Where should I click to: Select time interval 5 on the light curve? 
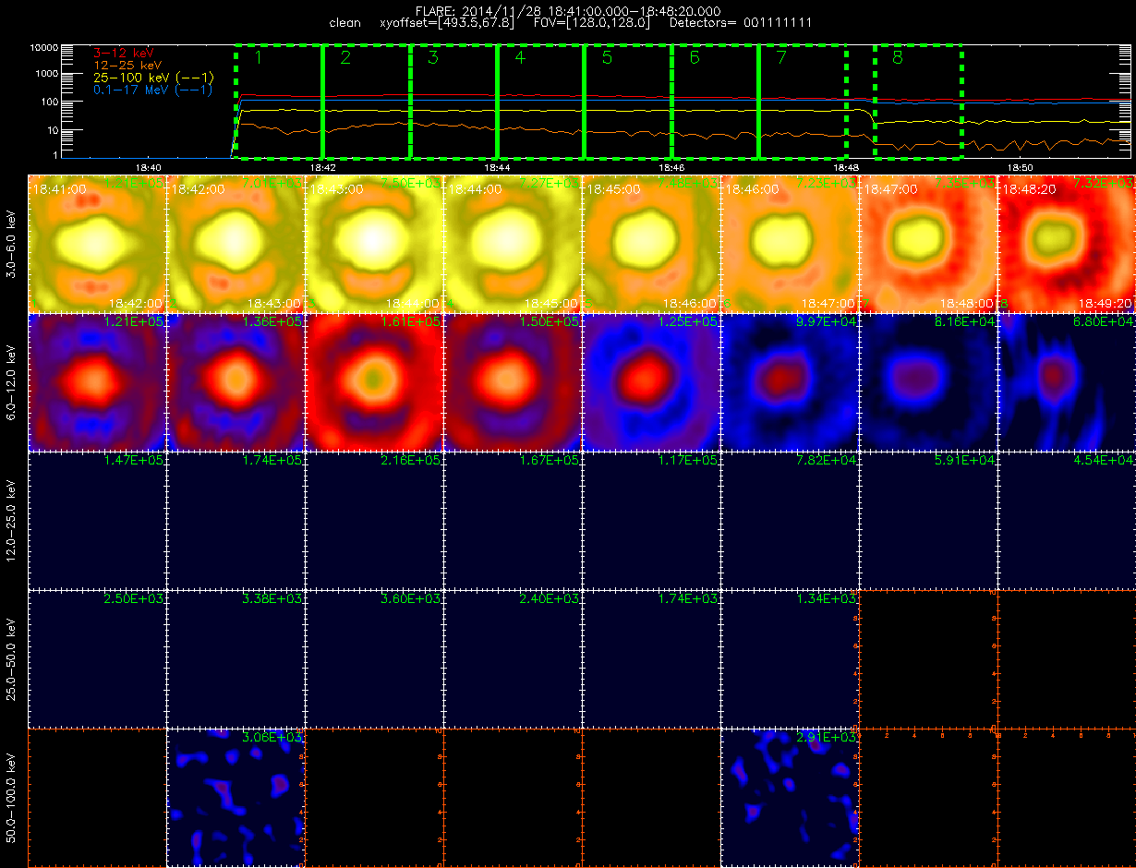[628, 101]
